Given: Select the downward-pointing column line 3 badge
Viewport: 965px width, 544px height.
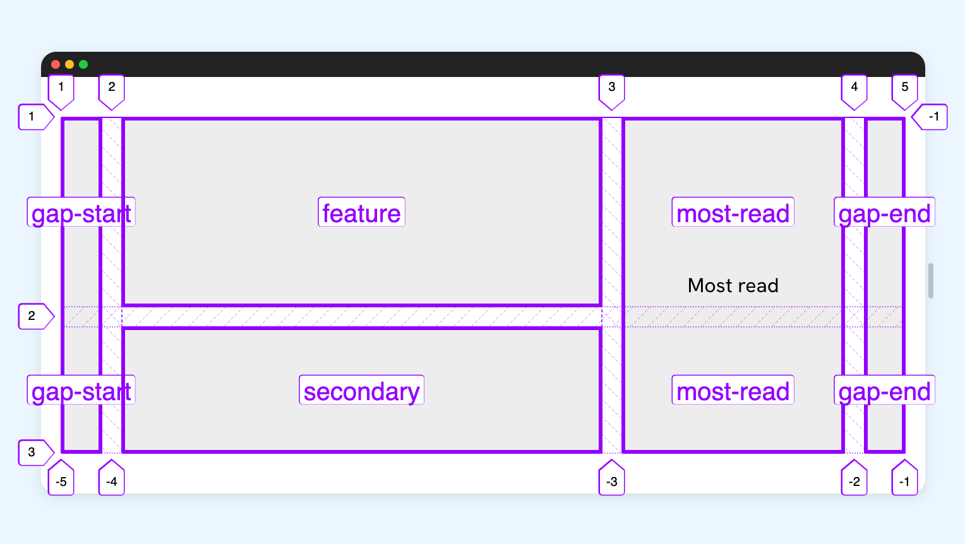Looking at the screenshot, I should click(x=611, y=88).
